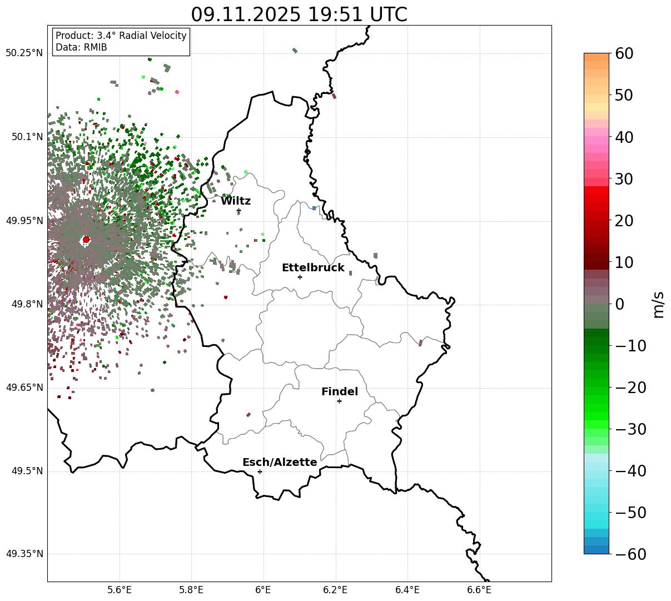This screenshot has height=601, width=671.
Task: Click the 6.4°E longitude label
Action: tap(407, 590)
